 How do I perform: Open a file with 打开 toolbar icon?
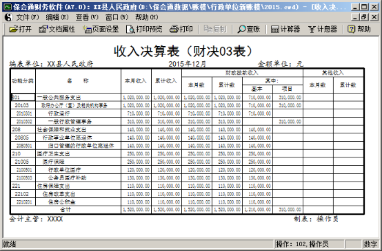(x=21, y=29)
